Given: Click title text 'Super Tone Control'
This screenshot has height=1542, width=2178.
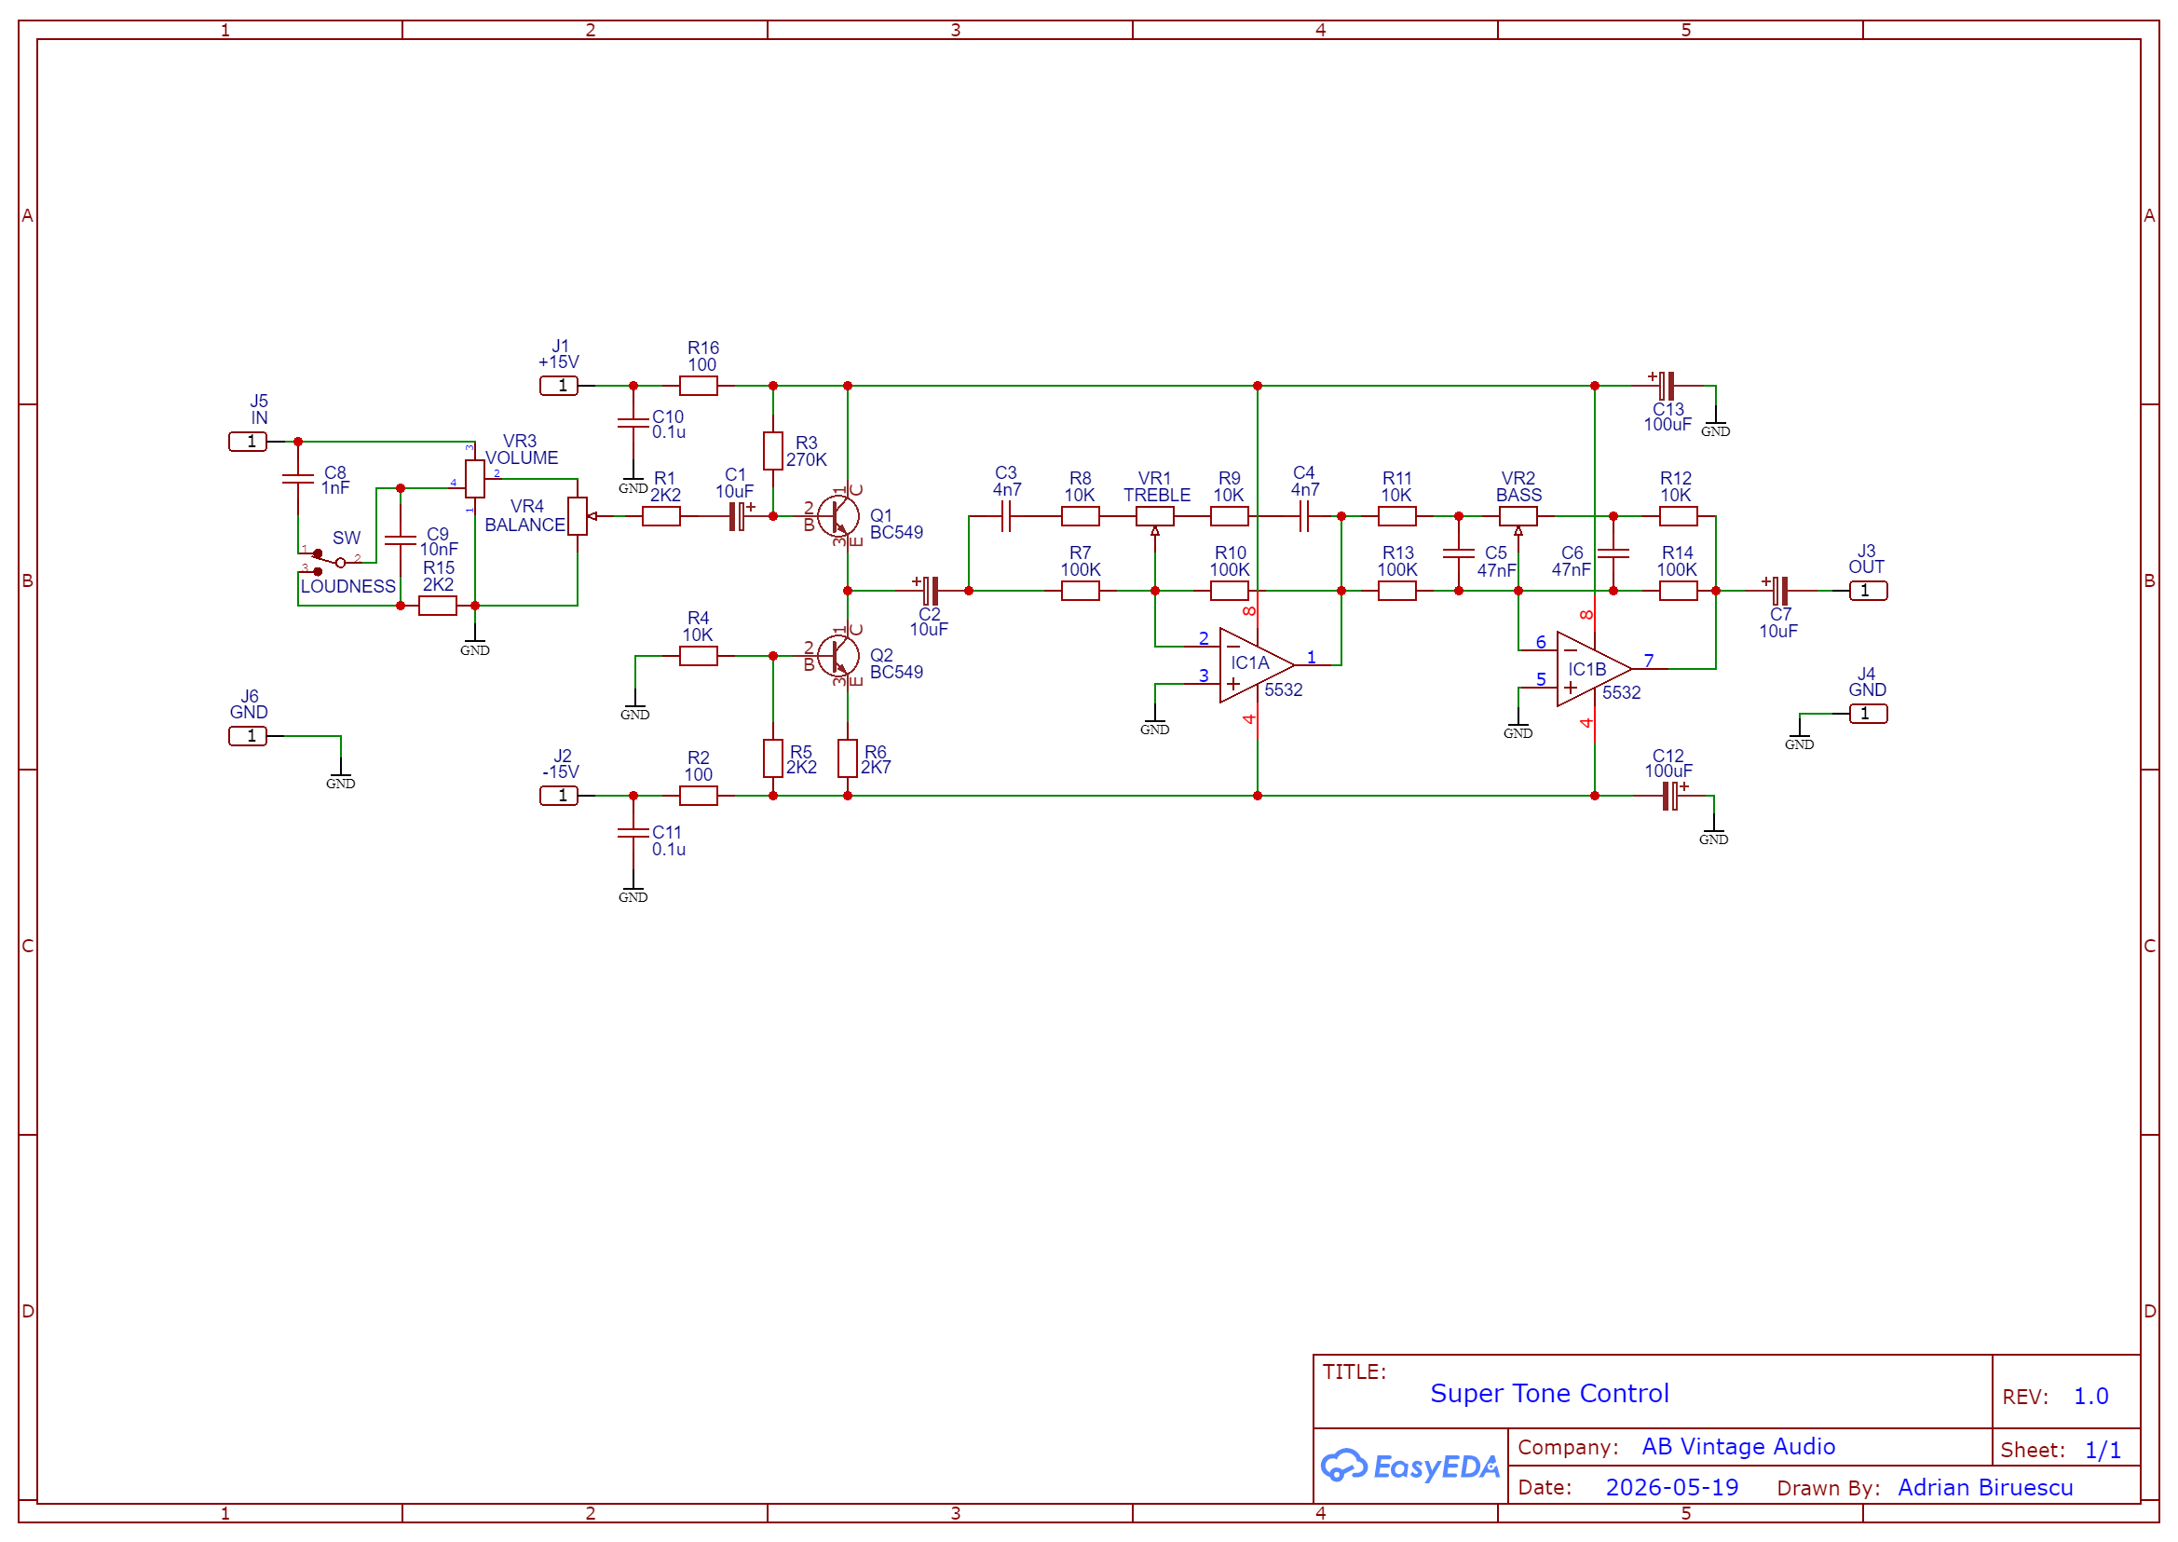Looking at the screenshot, I should click(x=1548, y=1393).
